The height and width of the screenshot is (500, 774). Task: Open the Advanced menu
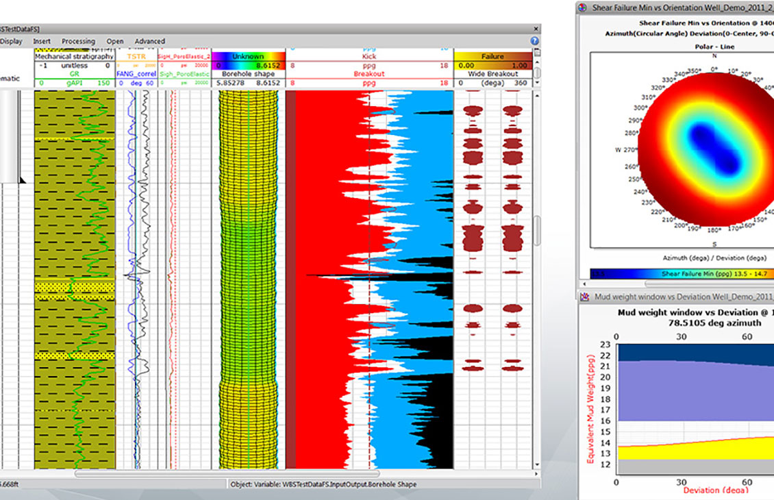click(149, 41)
